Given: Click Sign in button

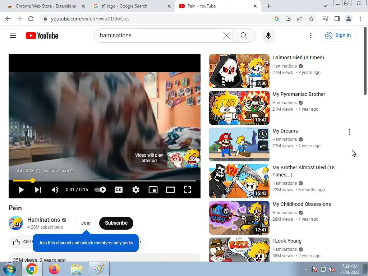Looking at the screenshot, I should (x=339, y=36).
